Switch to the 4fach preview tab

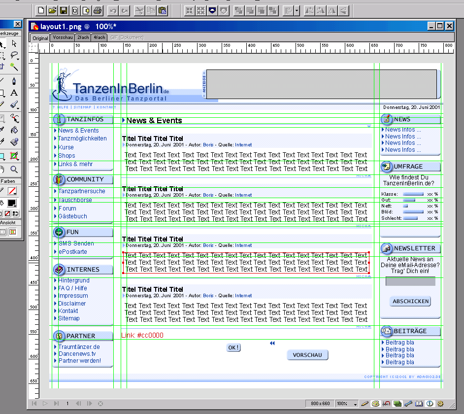(x=99, y=37)
